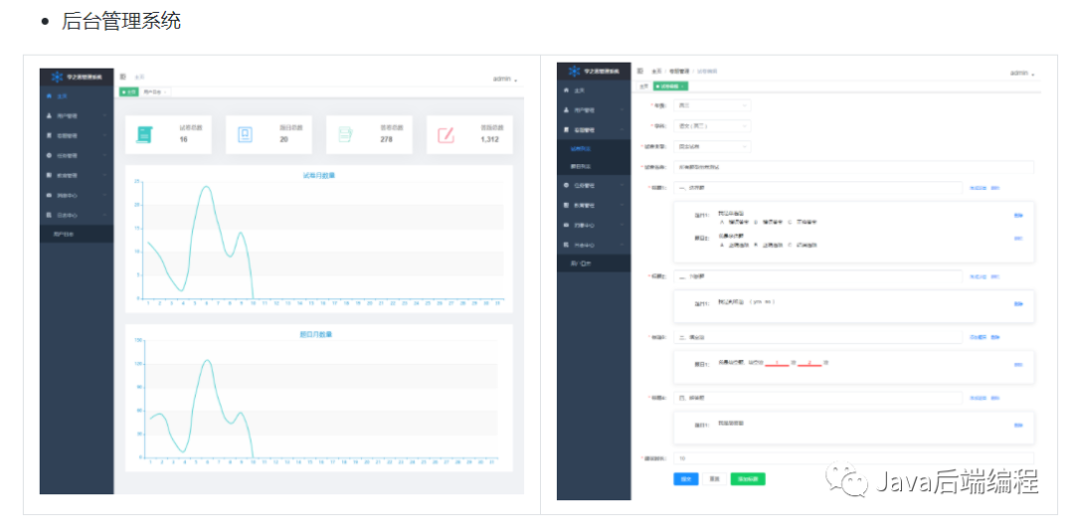
Task: Click blue 提交 submit button
Action: point(685,479)
